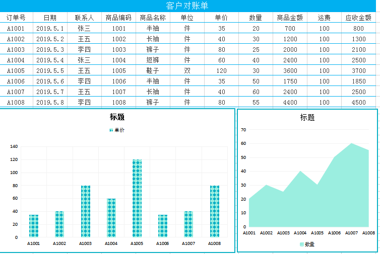
Task: Click the 单价 legend entry in bar chart
Action: click(x=117, y=130)
